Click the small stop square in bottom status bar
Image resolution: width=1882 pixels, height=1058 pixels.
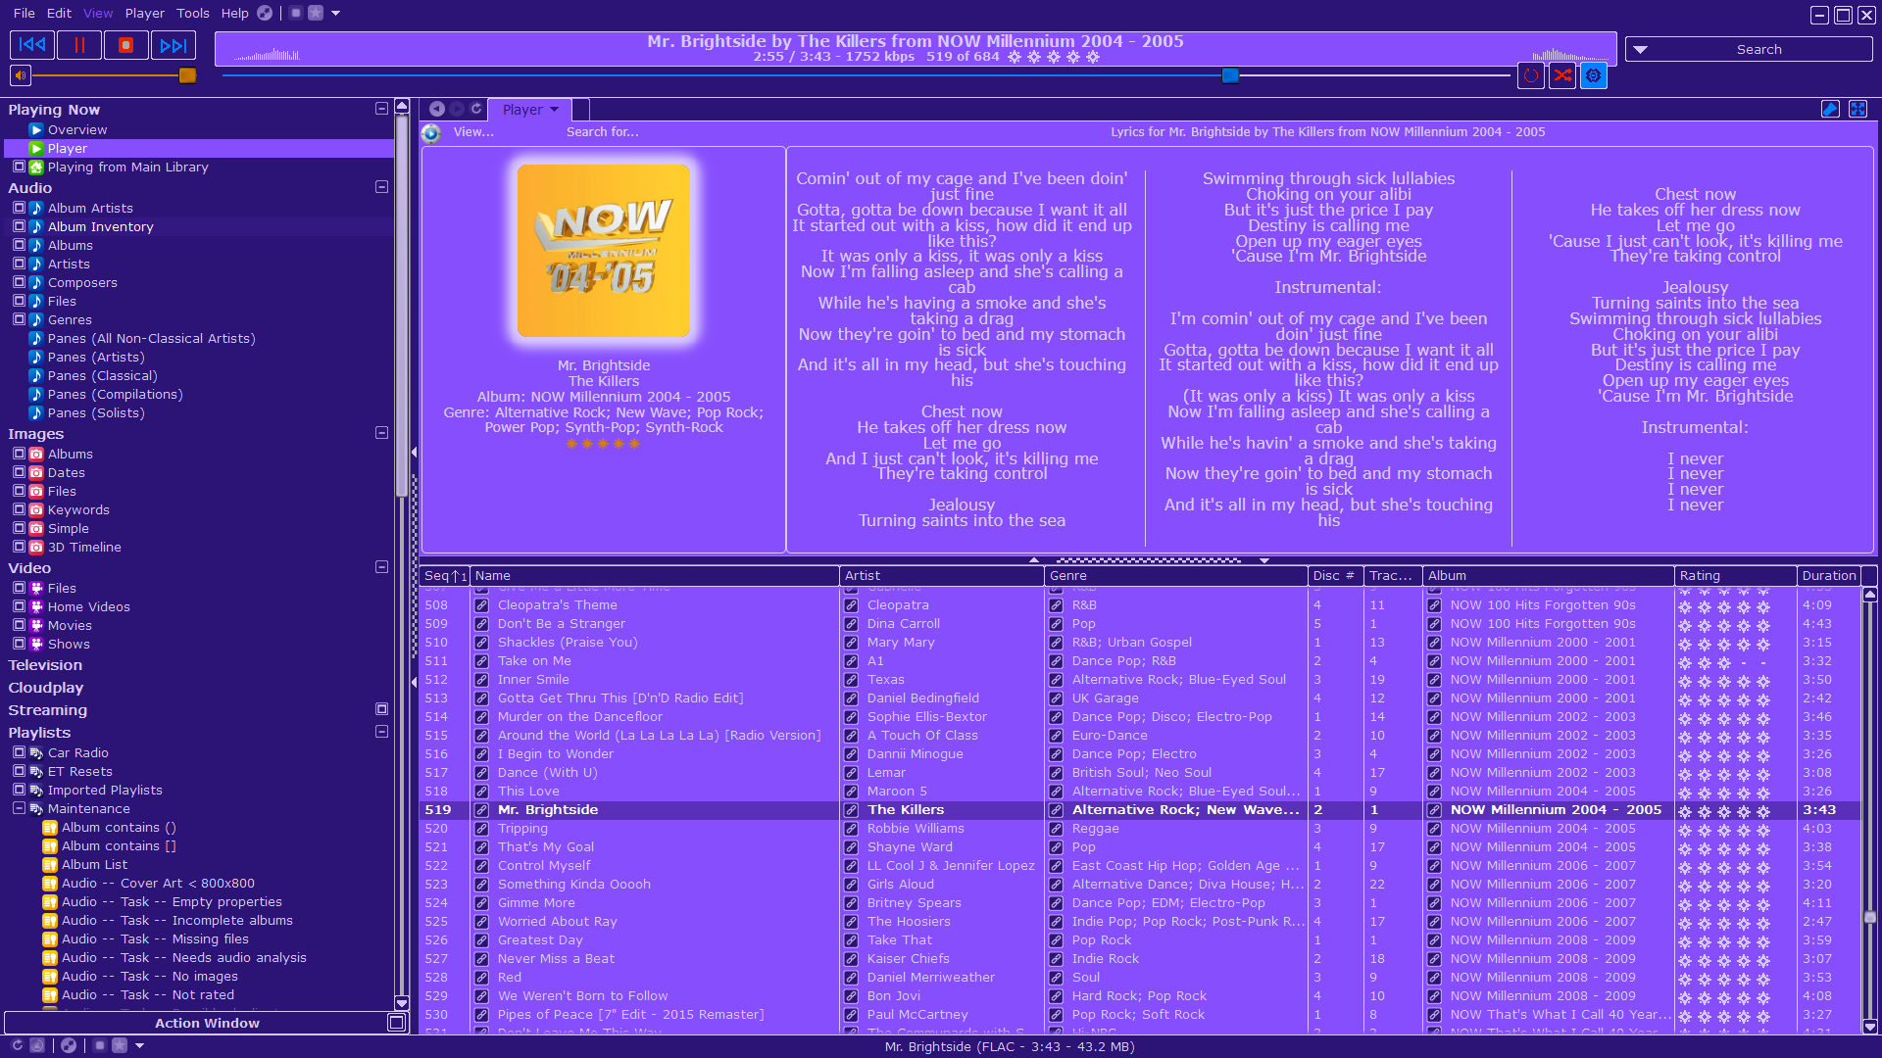click(x=99, y=1045)
